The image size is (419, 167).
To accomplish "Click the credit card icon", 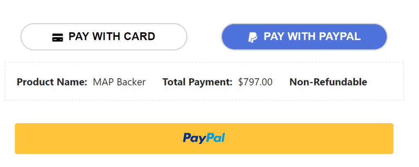I will [x=57, y=38].
